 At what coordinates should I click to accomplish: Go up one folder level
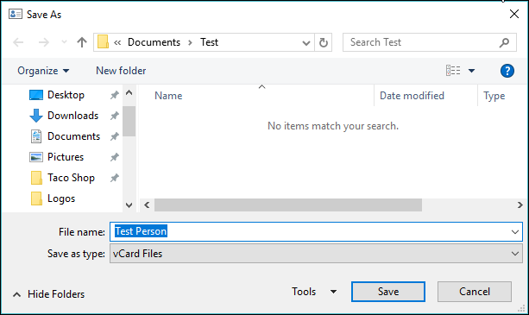click(x=82, y=42)
